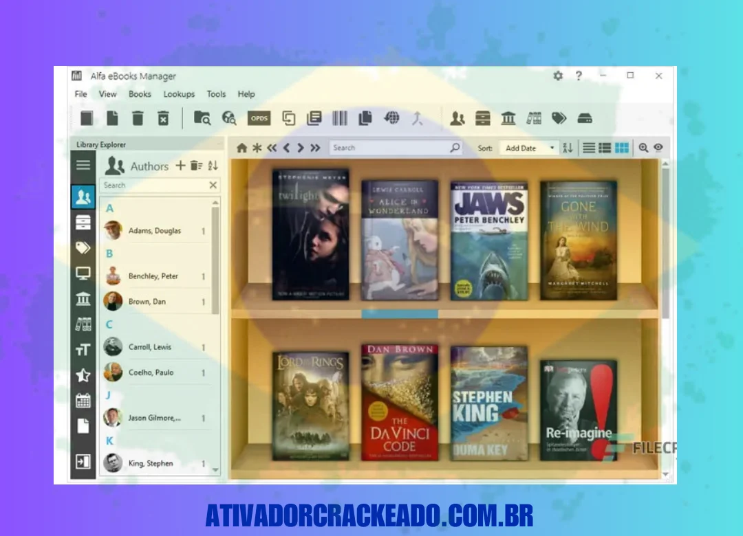Image resolution: width=743 pixels, height=536 pixels.
Task: Switch to bookshelf grid view
Action: (621, 148)
